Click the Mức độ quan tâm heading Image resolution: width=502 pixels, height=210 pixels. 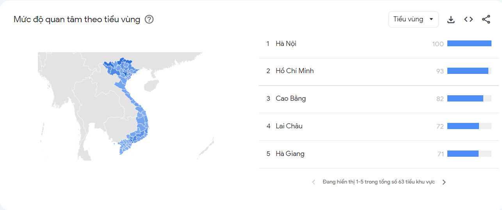(x=77, y=19)
